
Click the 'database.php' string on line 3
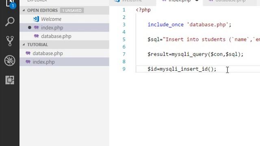[x=208, y=25]
